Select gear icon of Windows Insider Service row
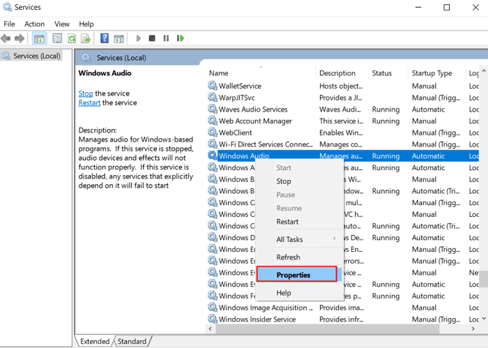The height and width of the screenshot is (348, 488). pyautogui.click(x=213, y=319)
